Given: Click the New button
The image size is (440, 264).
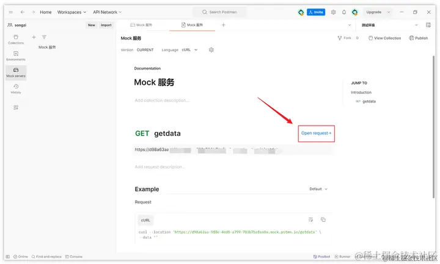Looking at the screenshot, I should tap(92, 25).
